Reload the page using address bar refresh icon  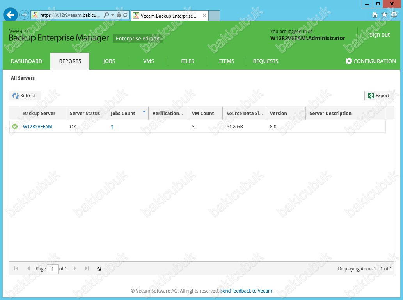125,15
